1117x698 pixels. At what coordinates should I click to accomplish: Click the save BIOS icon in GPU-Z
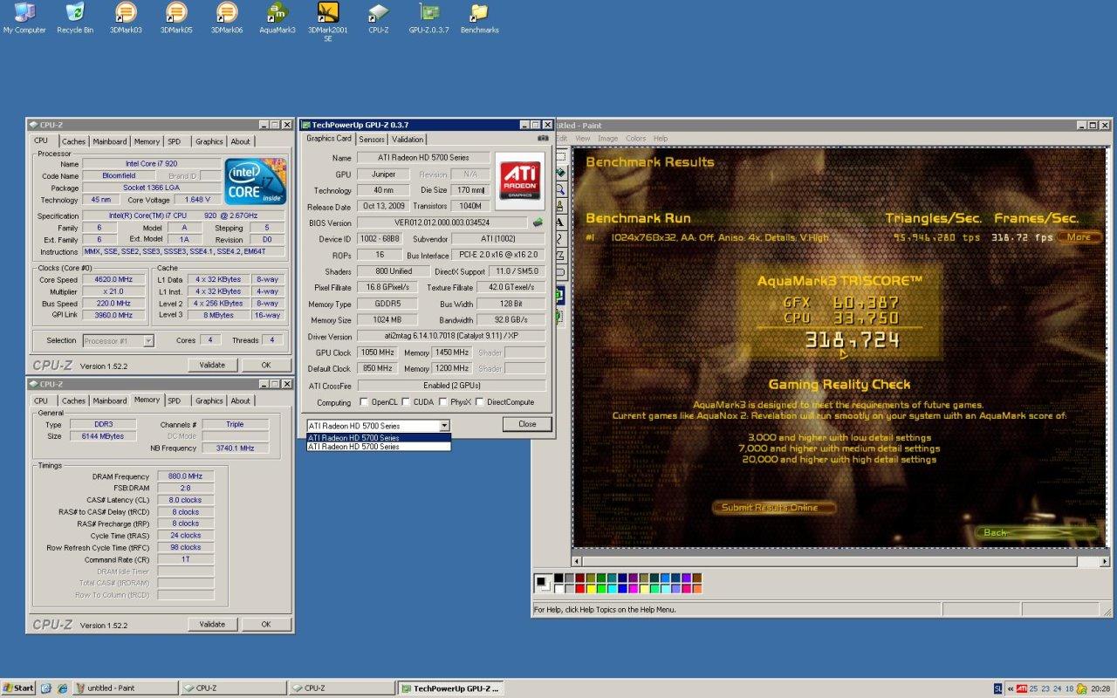[538, 222]
